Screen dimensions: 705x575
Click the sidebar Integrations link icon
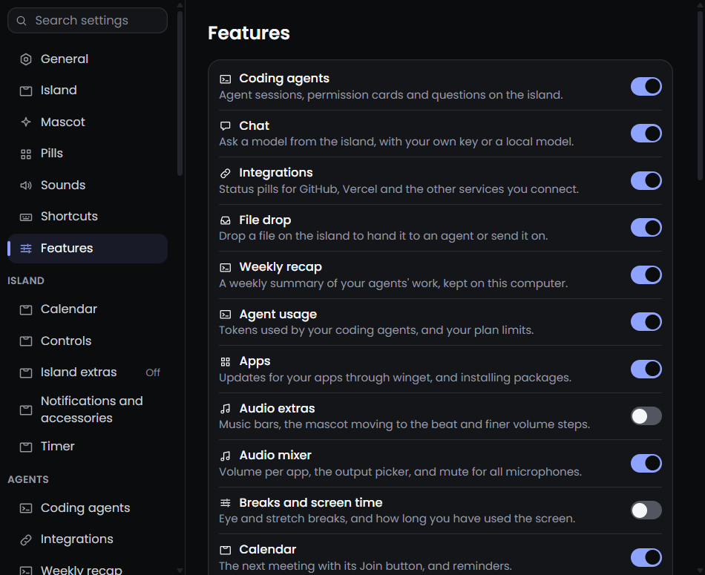point(26,539)
